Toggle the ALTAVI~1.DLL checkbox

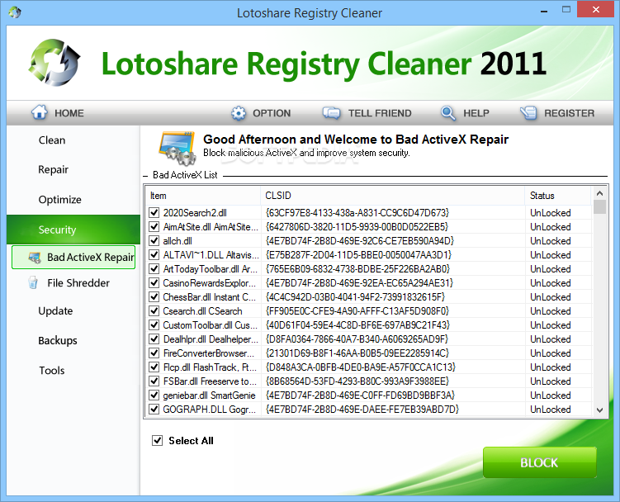pos(154,255)
